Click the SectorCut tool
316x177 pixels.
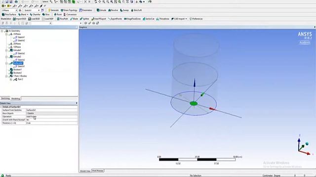pyautogui.click(x=148, y=19)
